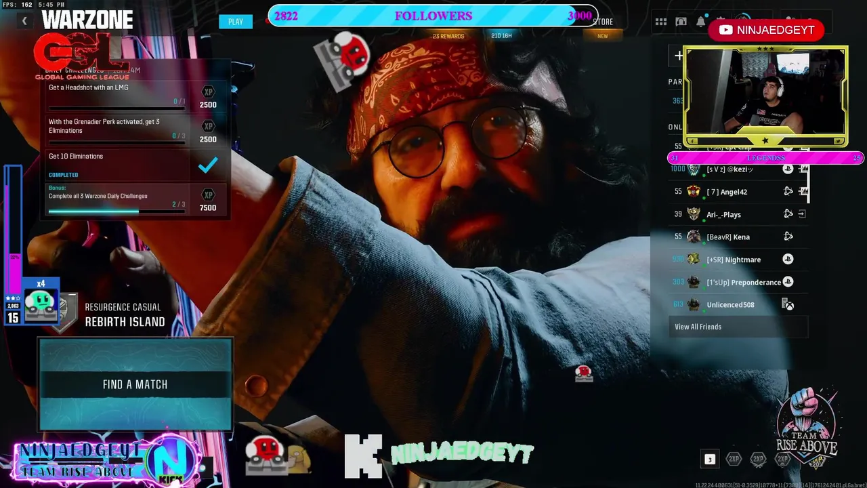Viewport: 867px width, 488px height.
Task: Click Kena's rank emblem avatar
Action: (x=694, y=237)
